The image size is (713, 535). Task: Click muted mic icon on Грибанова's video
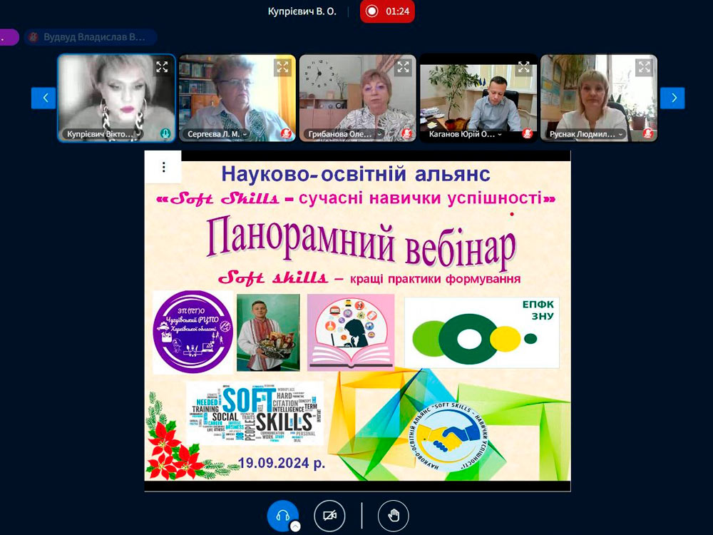(406, 133)
